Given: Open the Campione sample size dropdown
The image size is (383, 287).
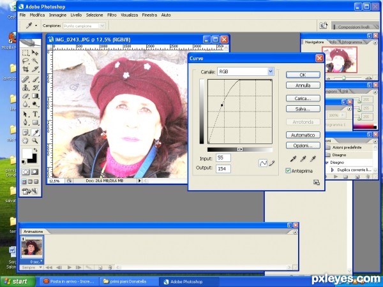Looking at the screenshot, I should point(102,26).
